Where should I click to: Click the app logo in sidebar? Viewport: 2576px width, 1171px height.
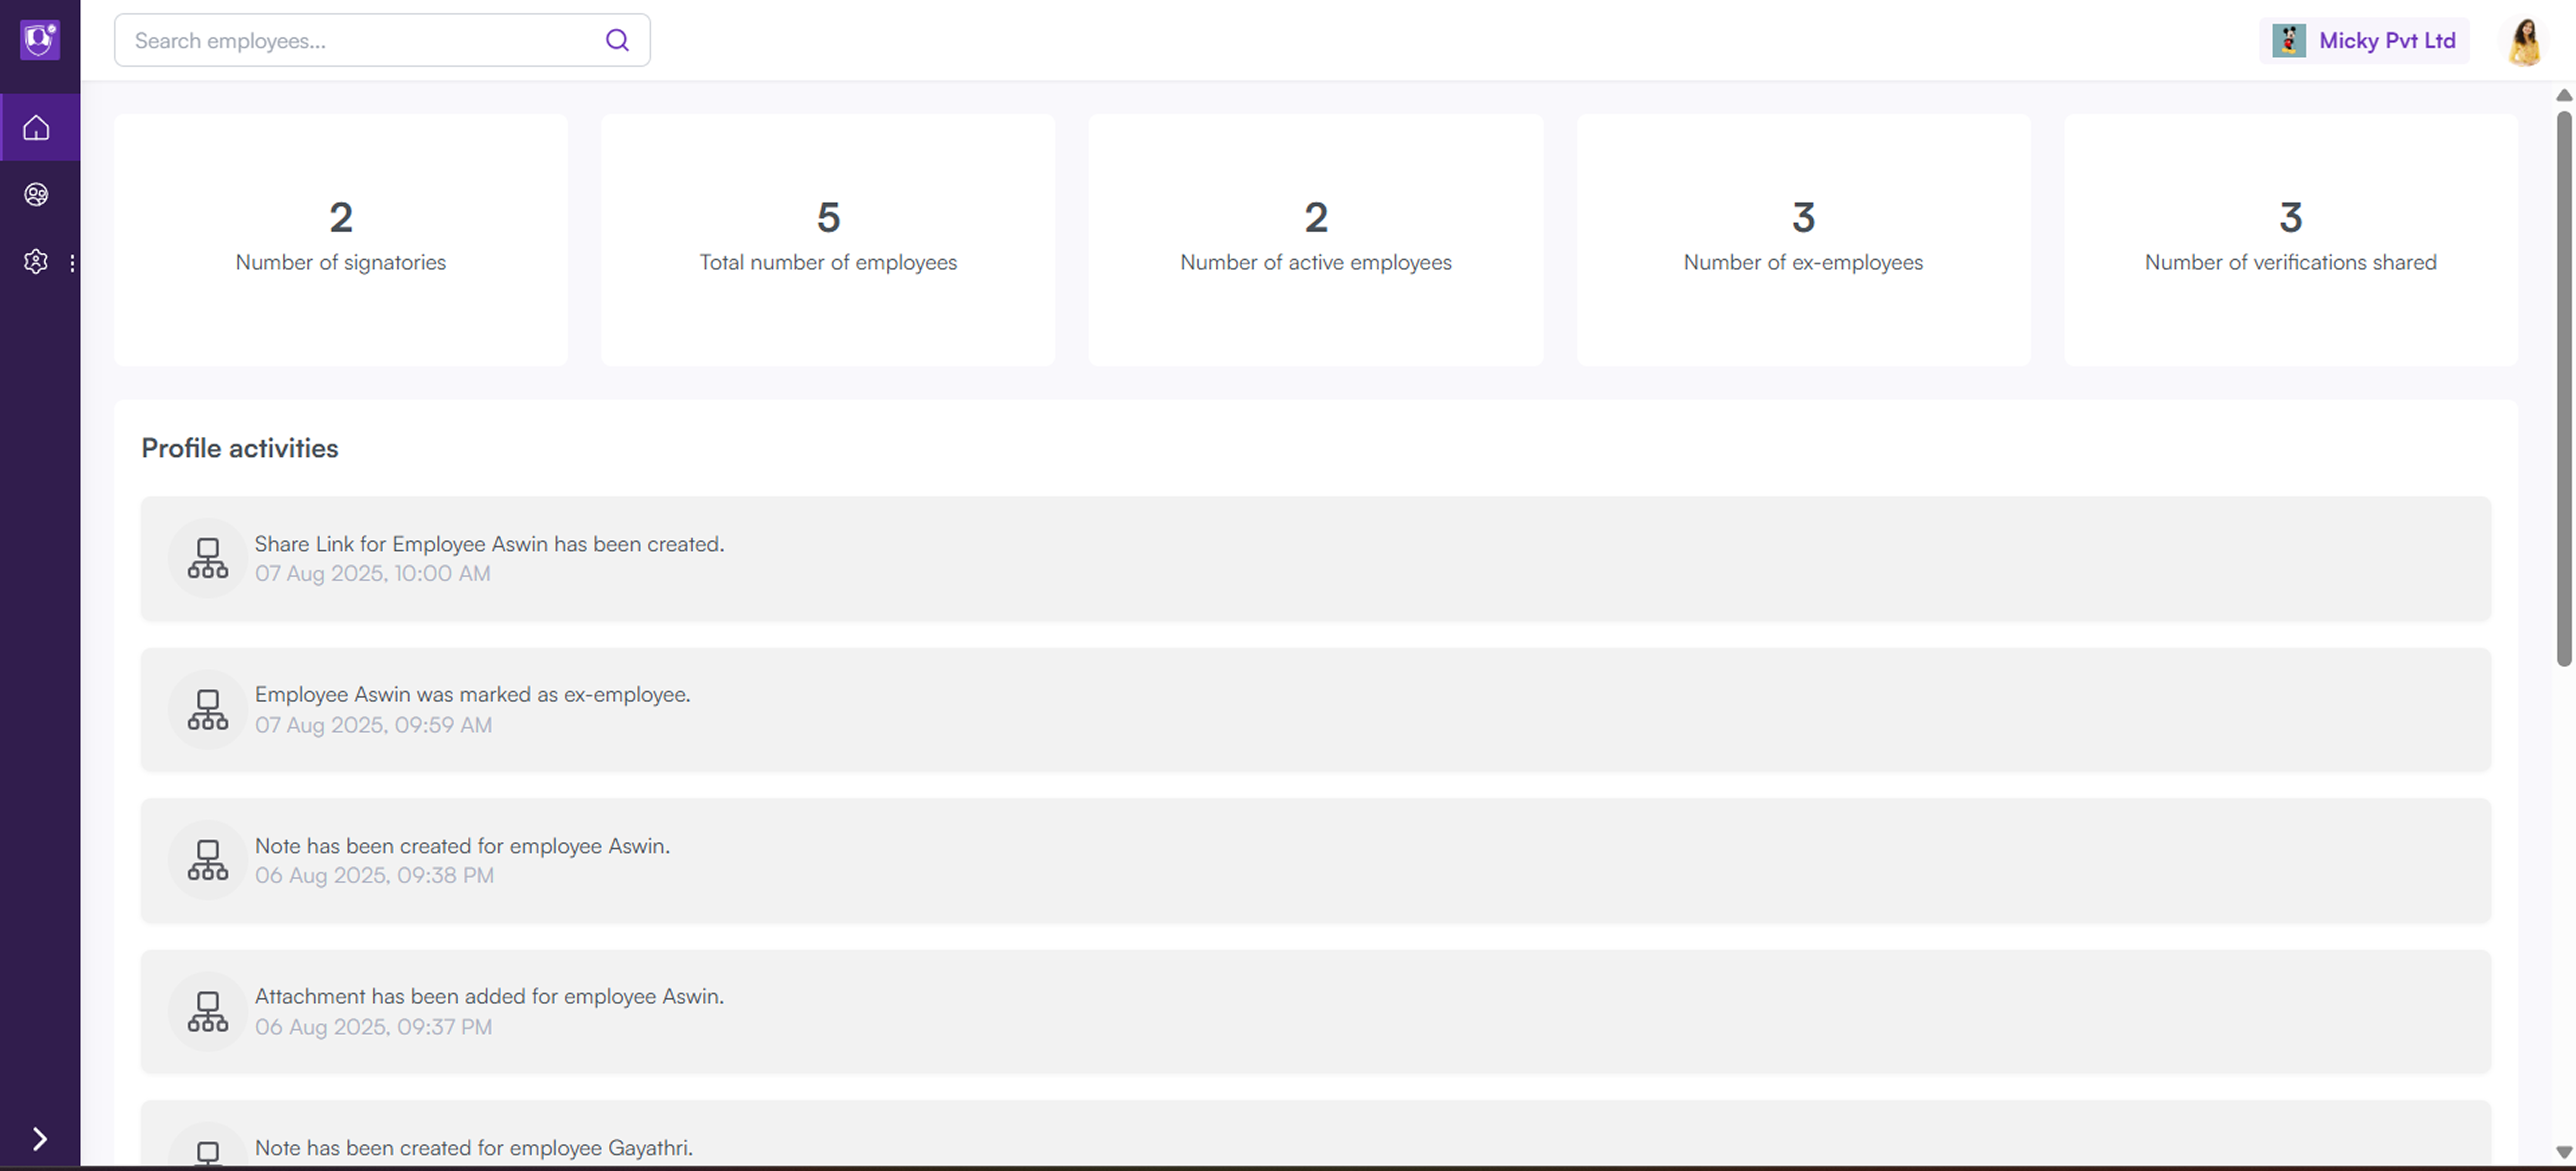click(x=40, y=40)
